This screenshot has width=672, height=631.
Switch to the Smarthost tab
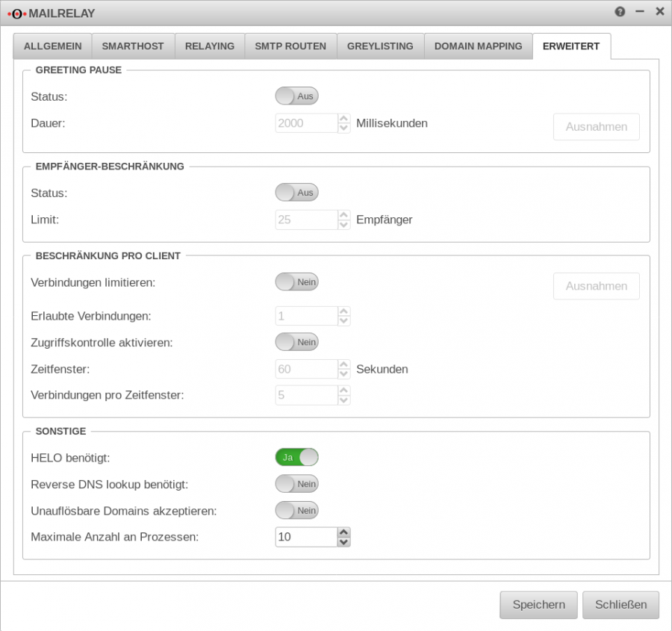click(x=133, y=46)
